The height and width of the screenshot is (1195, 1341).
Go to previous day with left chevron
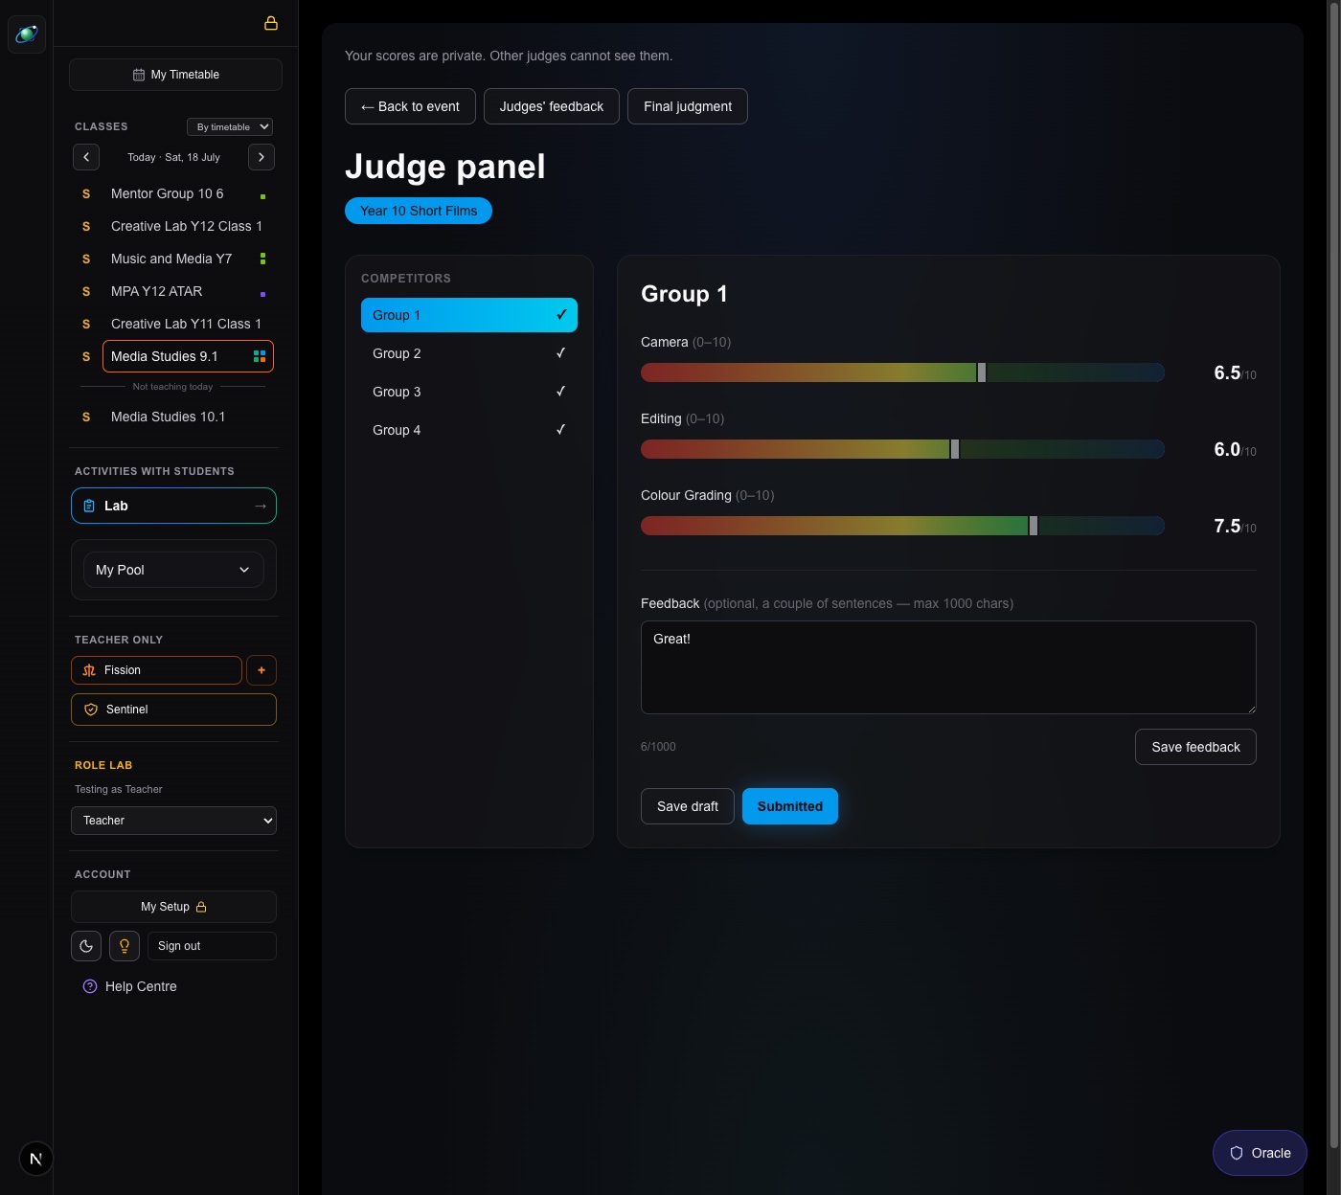point(86,157)
